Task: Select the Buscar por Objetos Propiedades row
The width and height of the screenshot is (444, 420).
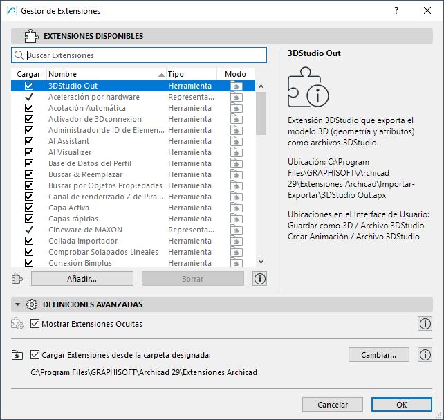Action: (133, 185)
